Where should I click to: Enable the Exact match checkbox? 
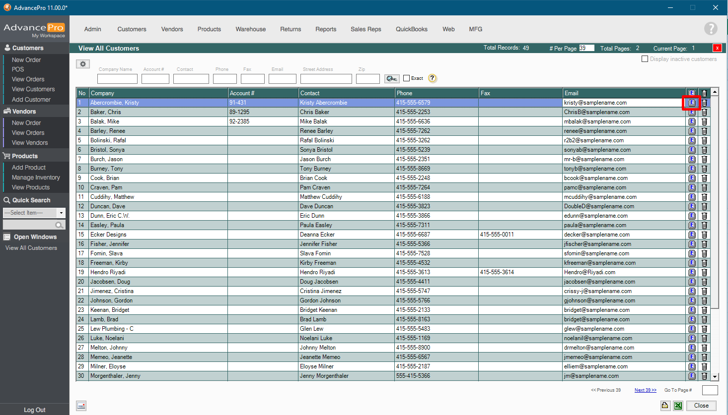point(407,78)
